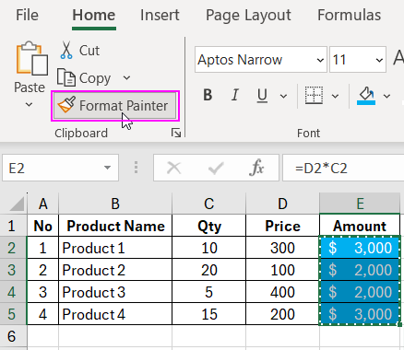This screenshot has width=404, height=350.
Task: Select Product 2's Amount cell
Action: point(360,270)
